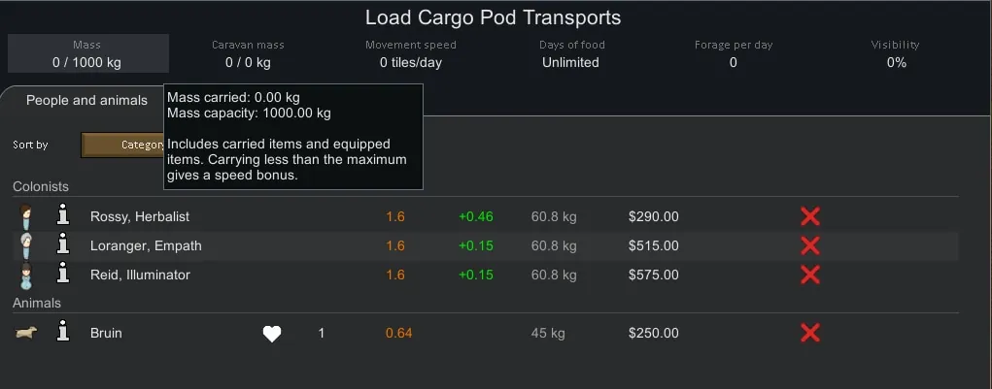The height and width of the screenshot is (389, 992).
Task: Click Reid's info icon
Action: click(64, 275)
